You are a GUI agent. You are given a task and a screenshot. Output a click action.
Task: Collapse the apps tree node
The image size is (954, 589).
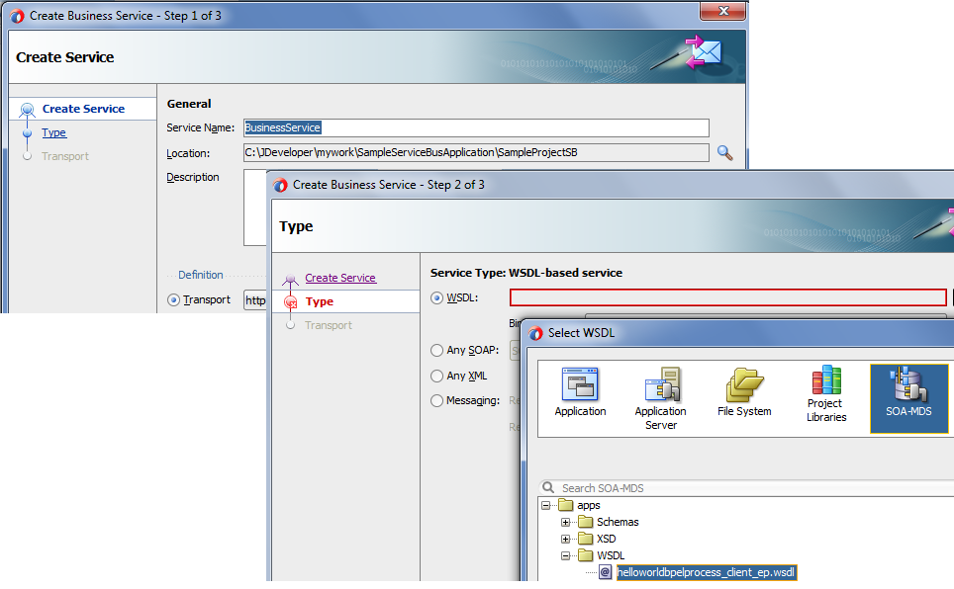[545, 505]
